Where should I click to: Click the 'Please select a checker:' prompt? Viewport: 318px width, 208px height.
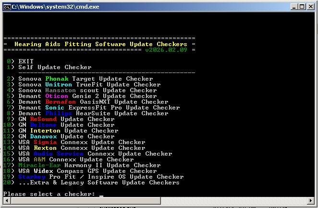[49, 194]
